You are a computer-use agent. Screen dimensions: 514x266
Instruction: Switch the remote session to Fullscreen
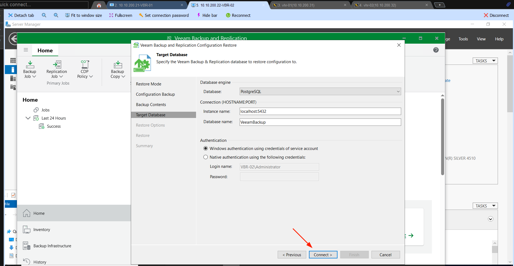click(120, 15)
